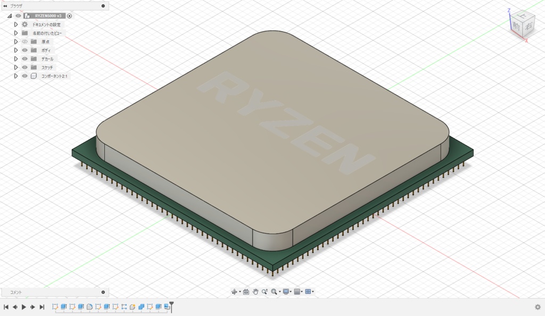Screen dimensions: 545x316
Task: Select the rectangular pattern feature in timeline
Action: click(124, 306)
